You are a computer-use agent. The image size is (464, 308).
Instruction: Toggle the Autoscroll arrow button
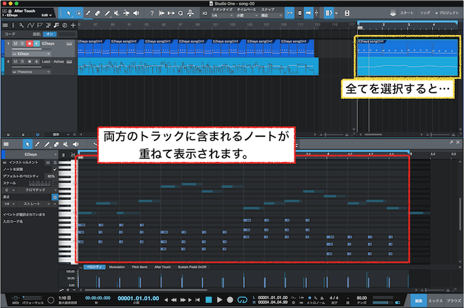[308, 13]
